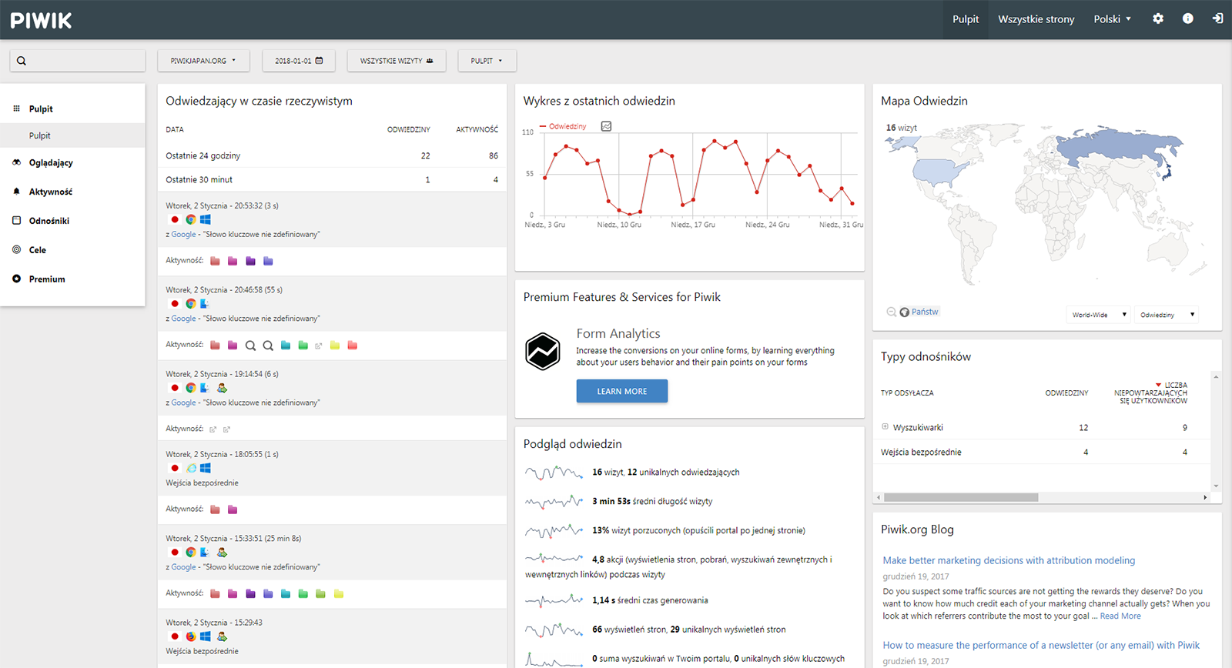This screenshot has height=668, width=1232.
Task: Click the ODWIEDZINY column header in Typy odnośników
Action: [1066, 392]
